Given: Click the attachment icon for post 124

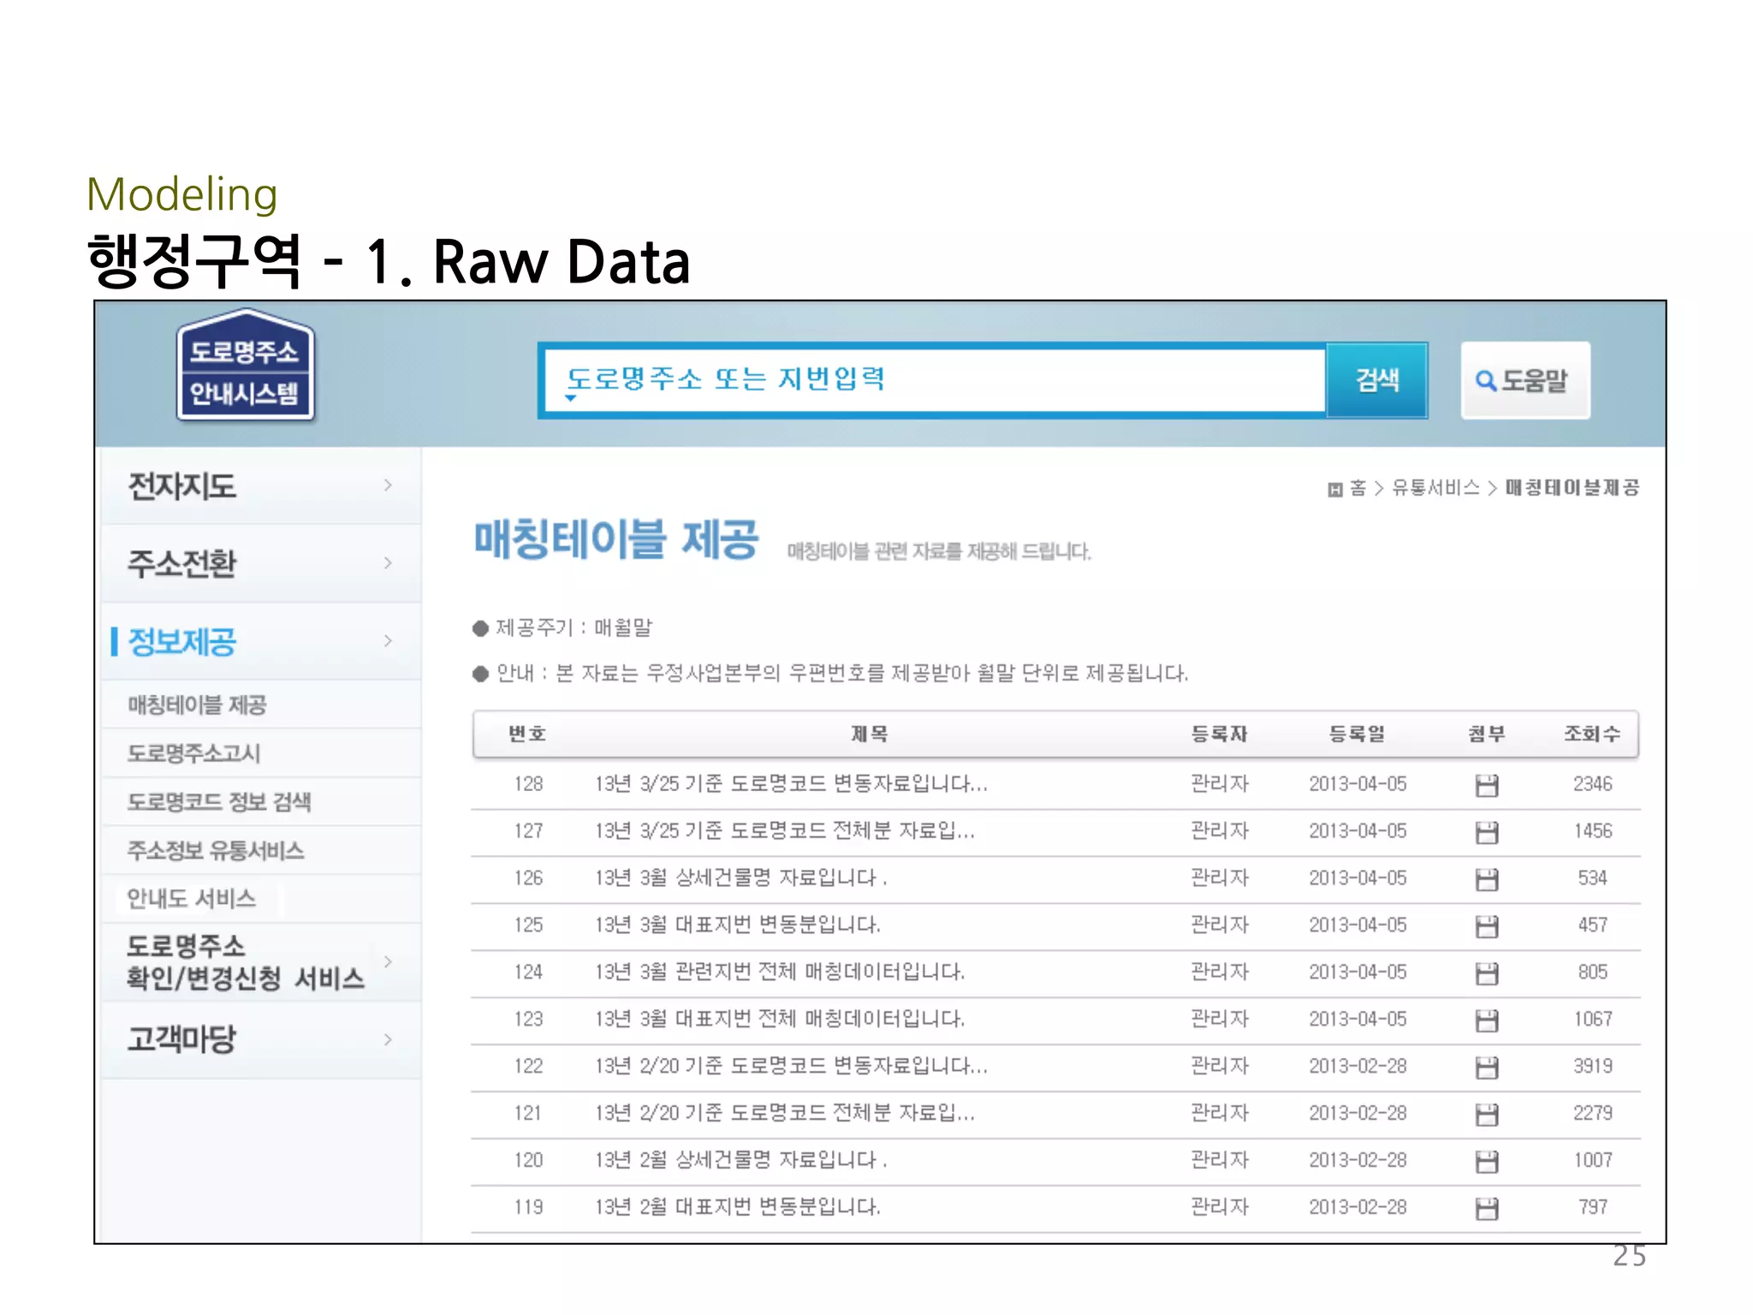Looking at the screenshot, I should (x=1487, y=973).
